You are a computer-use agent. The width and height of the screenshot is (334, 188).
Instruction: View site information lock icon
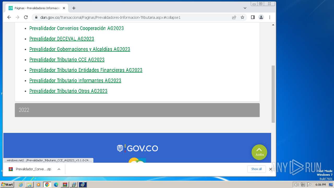(36, 17)
